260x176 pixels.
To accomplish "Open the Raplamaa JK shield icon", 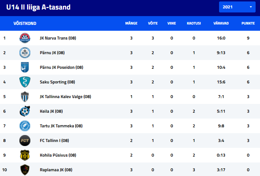I will 25,170.
